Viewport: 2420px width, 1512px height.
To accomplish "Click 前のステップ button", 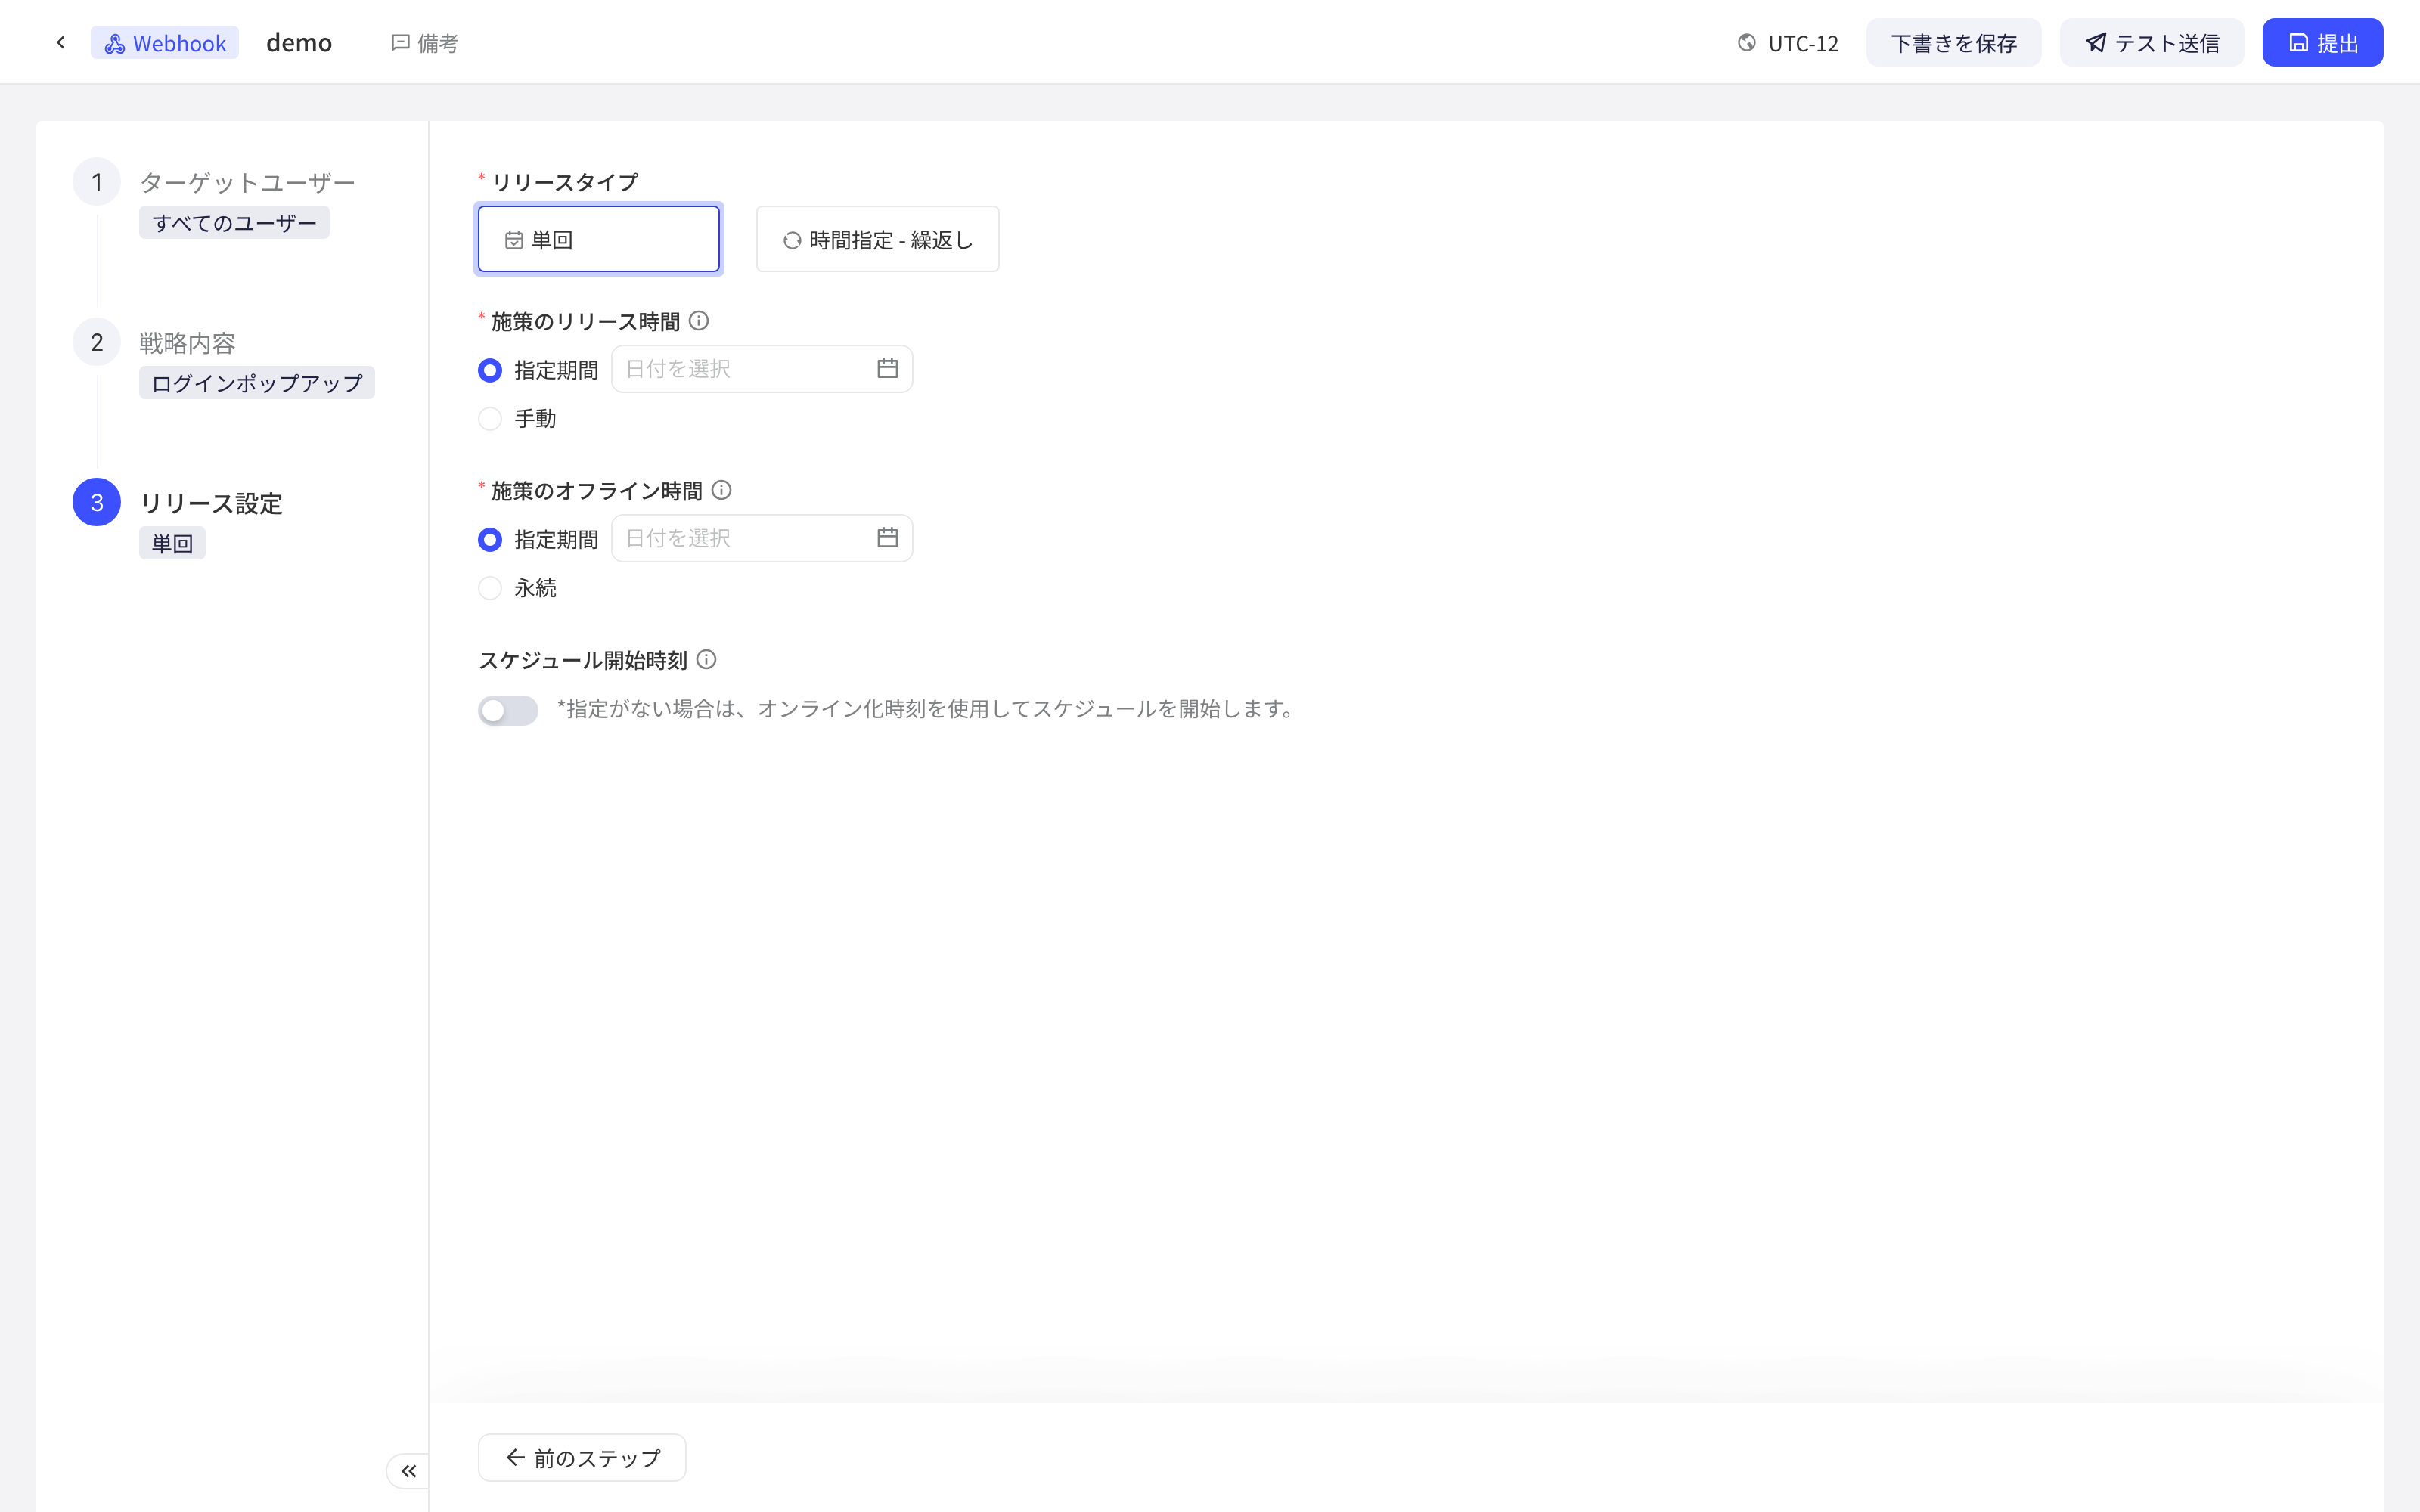I will pyautogui.click(x=582, y=1458).
